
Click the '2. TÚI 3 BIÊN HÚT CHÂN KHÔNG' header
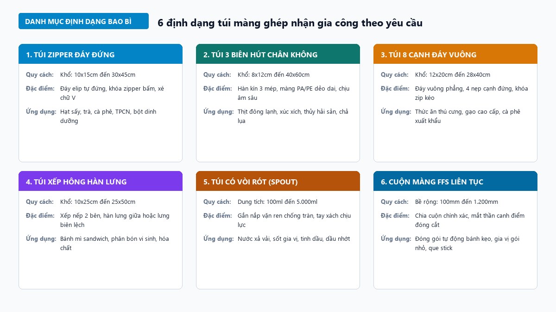tap(278, 54)
